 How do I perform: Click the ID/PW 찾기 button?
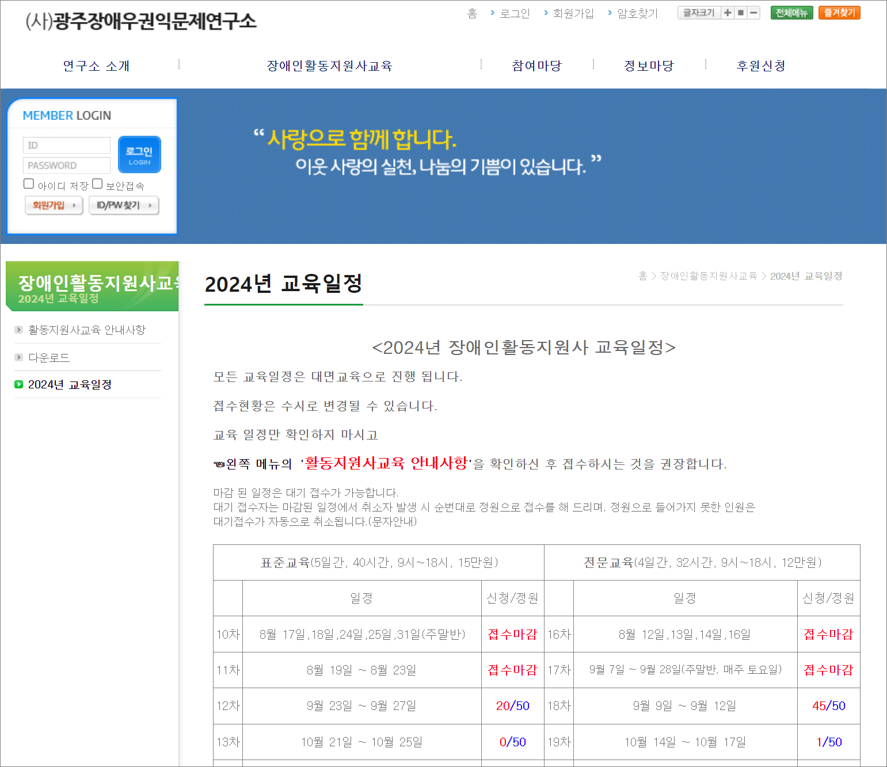[x=124, y=205]
